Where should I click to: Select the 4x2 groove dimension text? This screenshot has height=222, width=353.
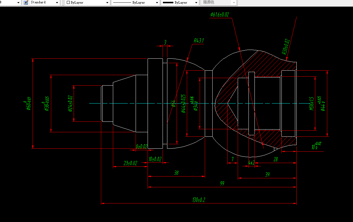[252, 163]
